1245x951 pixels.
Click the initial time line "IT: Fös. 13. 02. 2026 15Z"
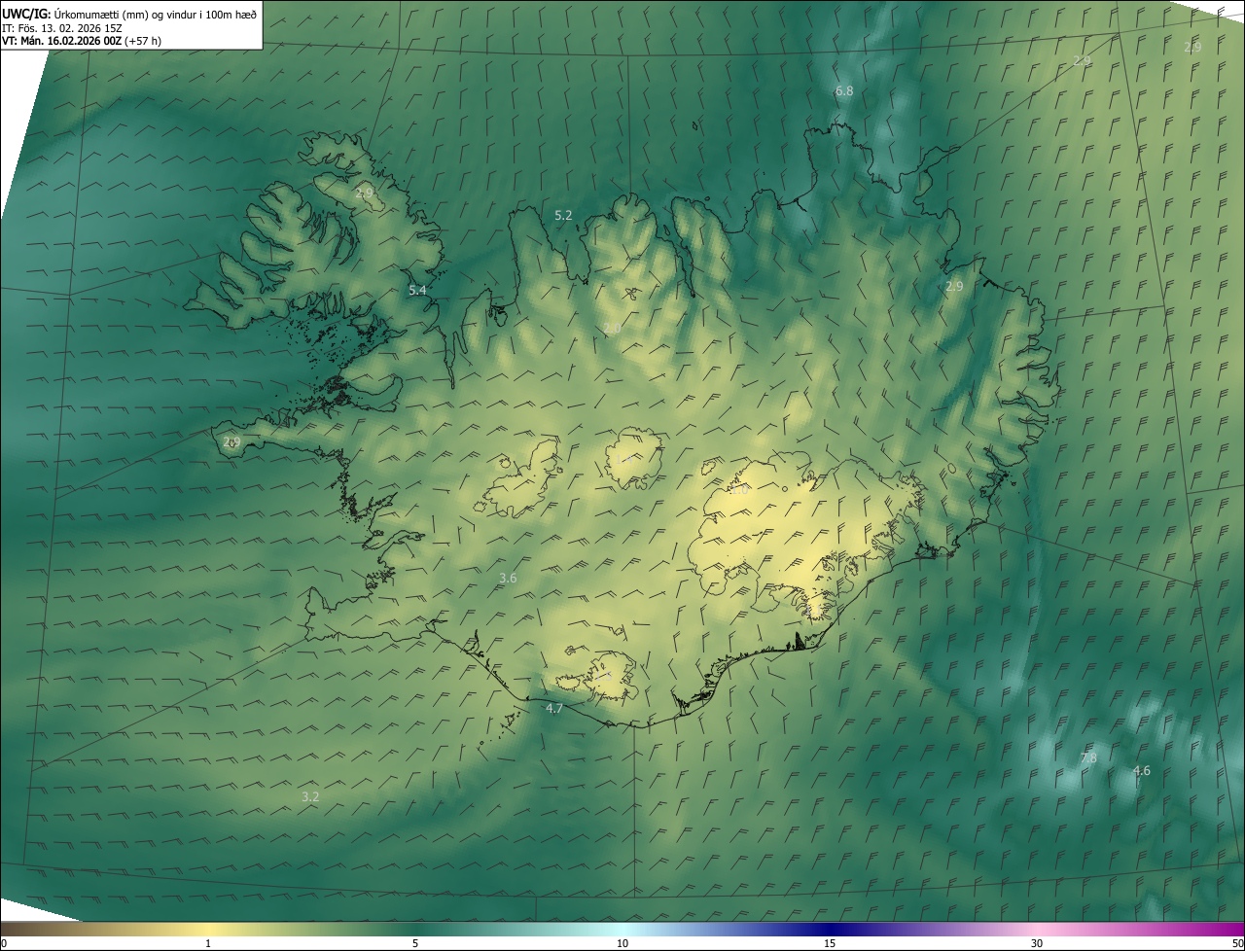(61, 27)
